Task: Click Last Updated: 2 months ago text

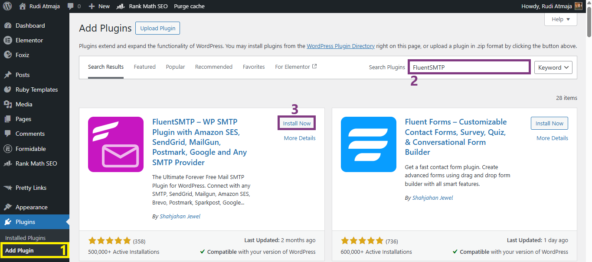Action: point(280,240)
